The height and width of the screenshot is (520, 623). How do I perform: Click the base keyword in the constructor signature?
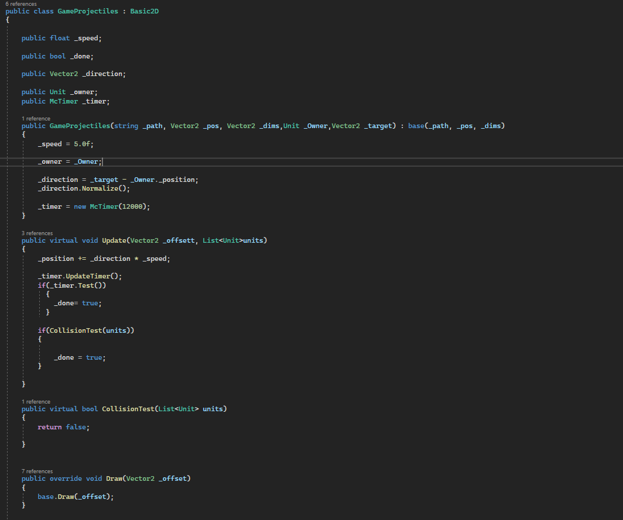pos(416,126)
